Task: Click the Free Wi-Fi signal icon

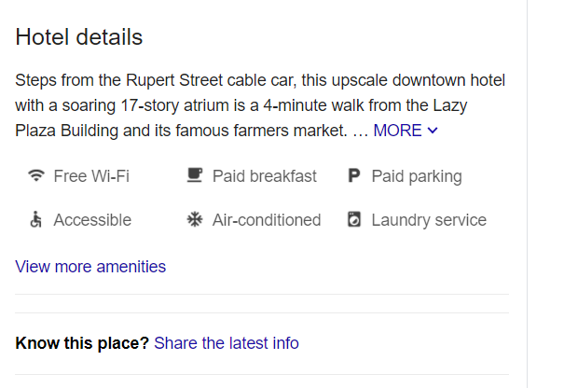Action: (x=36, y=175)
